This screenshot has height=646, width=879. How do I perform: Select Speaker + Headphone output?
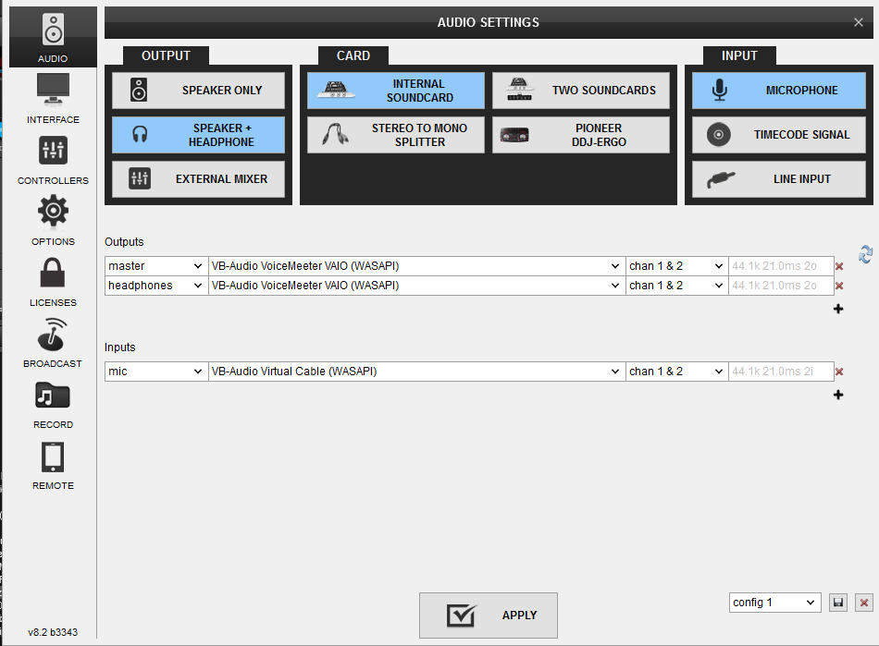pos(198,135)
